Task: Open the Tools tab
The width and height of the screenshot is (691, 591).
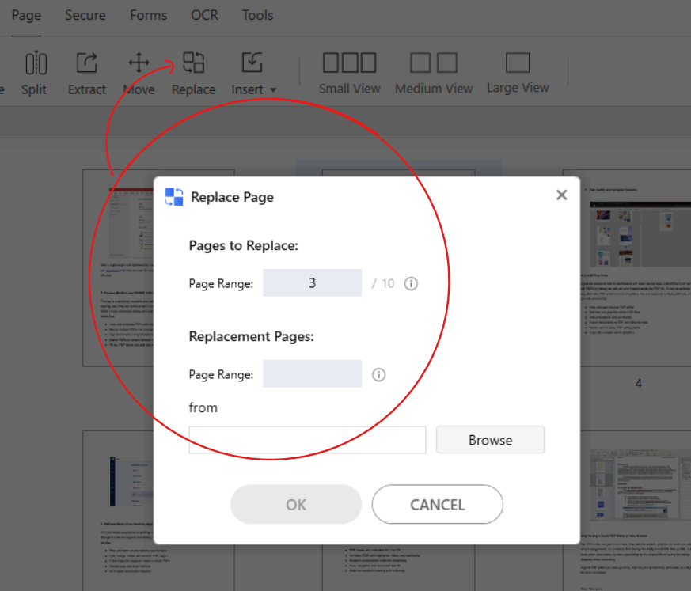Action: click(256, 15)
